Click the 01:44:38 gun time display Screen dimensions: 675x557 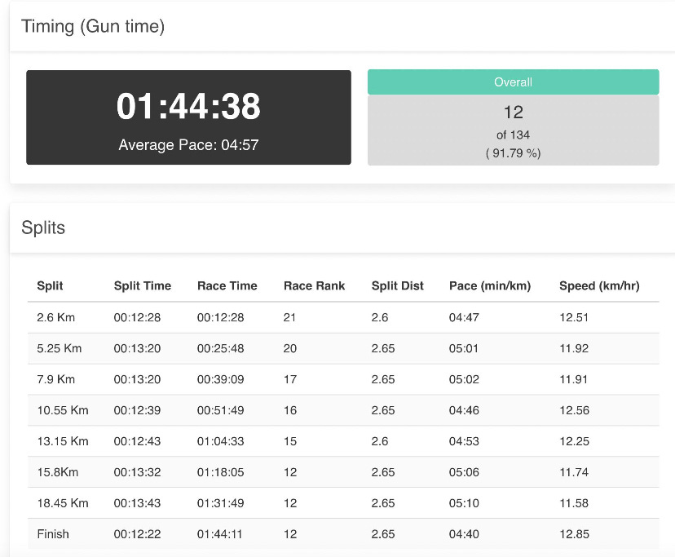188,106
